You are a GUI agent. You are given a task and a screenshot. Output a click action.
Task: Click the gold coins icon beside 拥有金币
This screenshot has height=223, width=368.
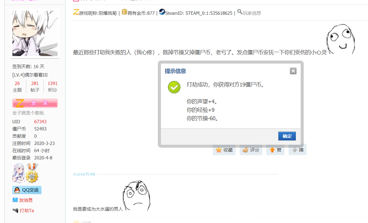[124, 12]
